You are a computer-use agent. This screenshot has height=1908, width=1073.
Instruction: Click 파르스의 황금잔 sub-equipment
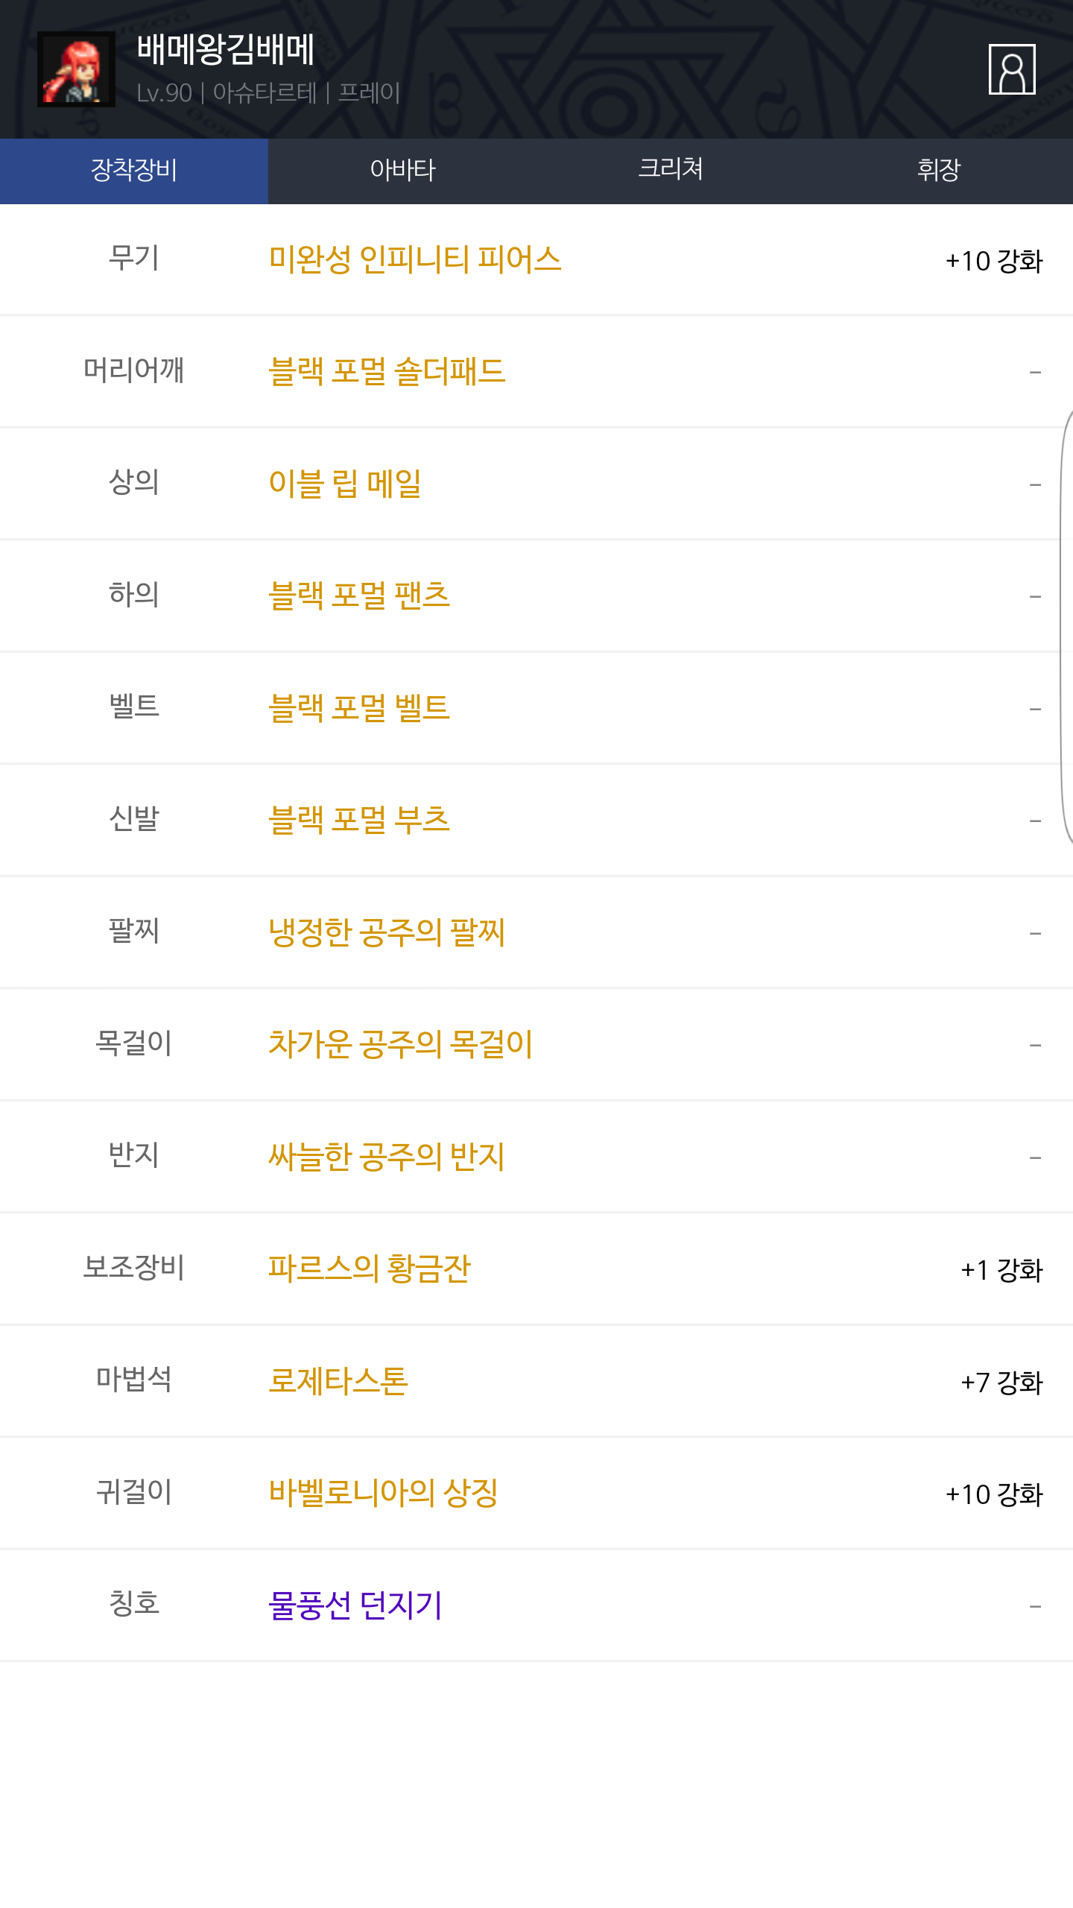pos(370,1269)
